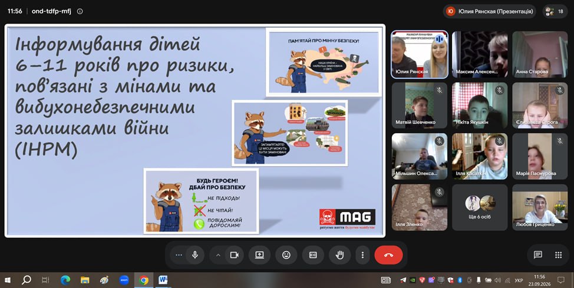This screenshot has width=574, height=288.
Task: Open Microsoft Word from the taskbar
Action: pyautogui.click(x=163, y=280)
